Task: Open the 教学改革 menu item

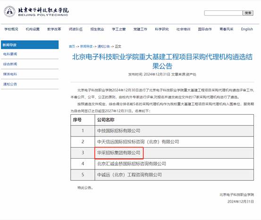Action: click(54, 29)
